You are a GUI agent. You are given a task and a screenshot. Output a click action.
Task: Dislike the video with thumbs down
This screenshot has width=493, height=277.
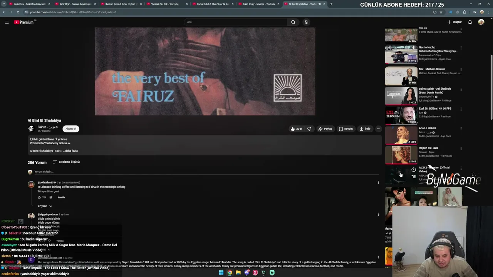(309, 129)
